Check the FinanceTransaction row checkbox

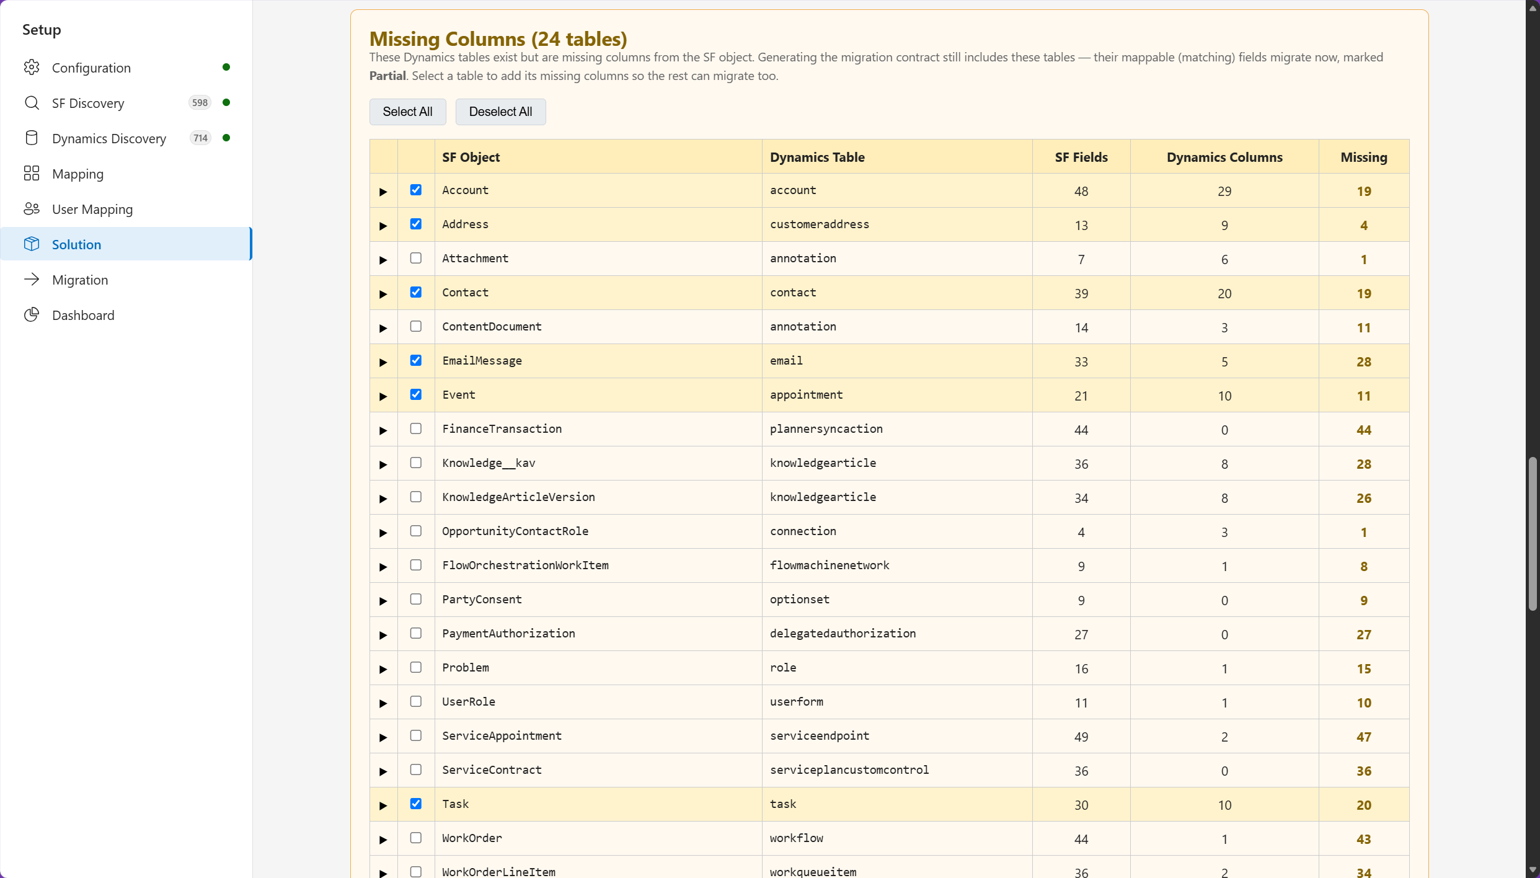coord(416,428)
